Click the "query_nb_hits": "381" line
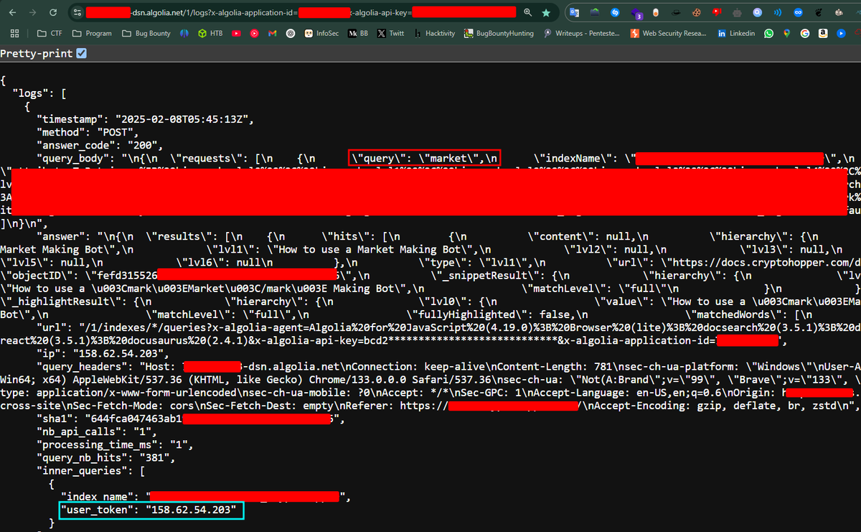The width and height of the screenshot is (861, 532). pyautogui.click(x=105, y=458)
